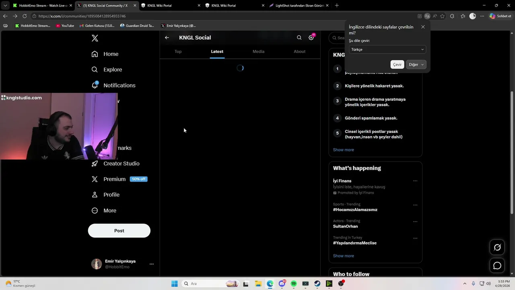Click the SultanOrhan trend

(345, 226)
